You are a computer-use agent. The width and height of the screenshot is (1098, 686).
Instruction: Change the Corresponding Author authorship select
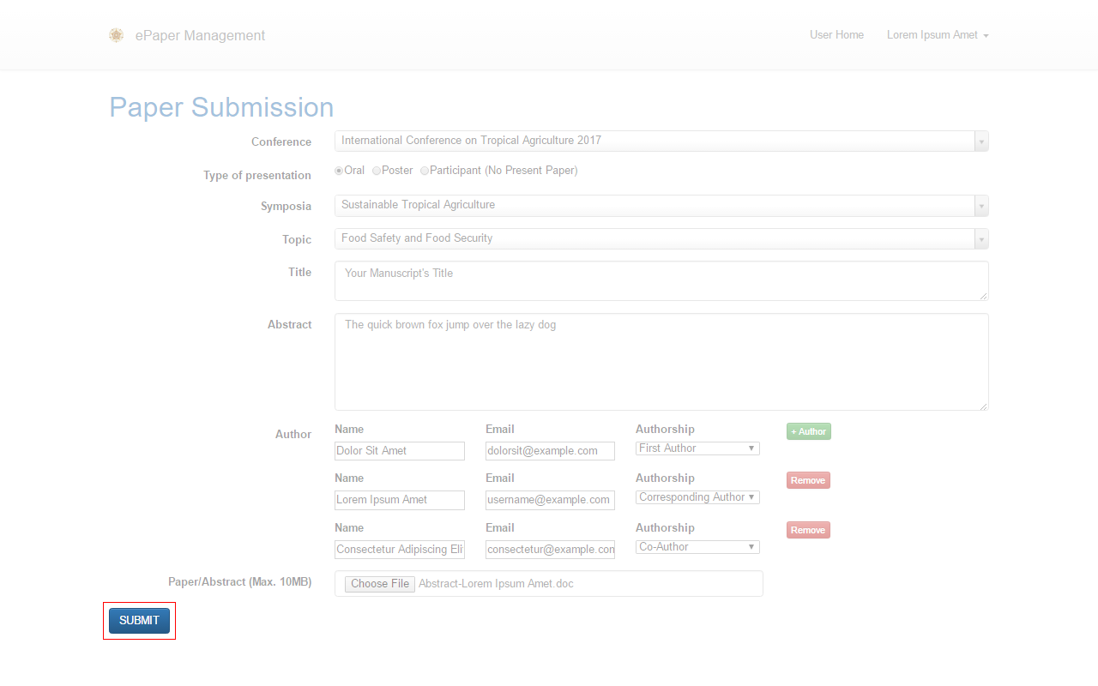pyautogui.click(x=697, y=497)
